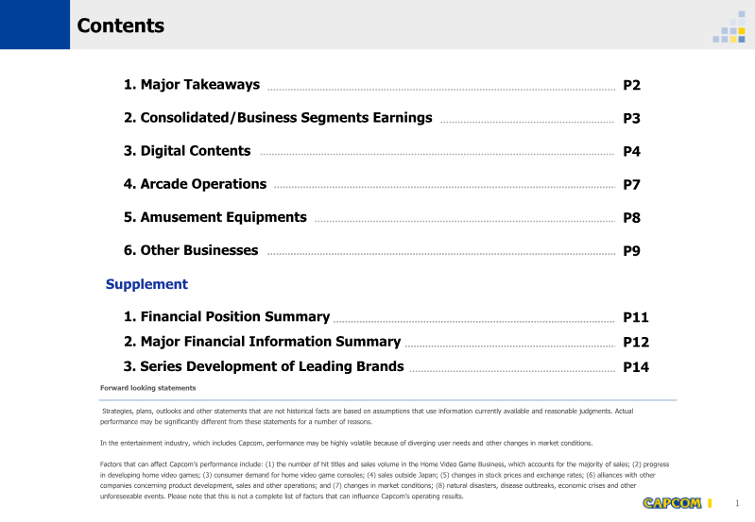Select the Other Businesses entry
The width and height of the screenshot is (755, 522).
(x=191, y=250)
